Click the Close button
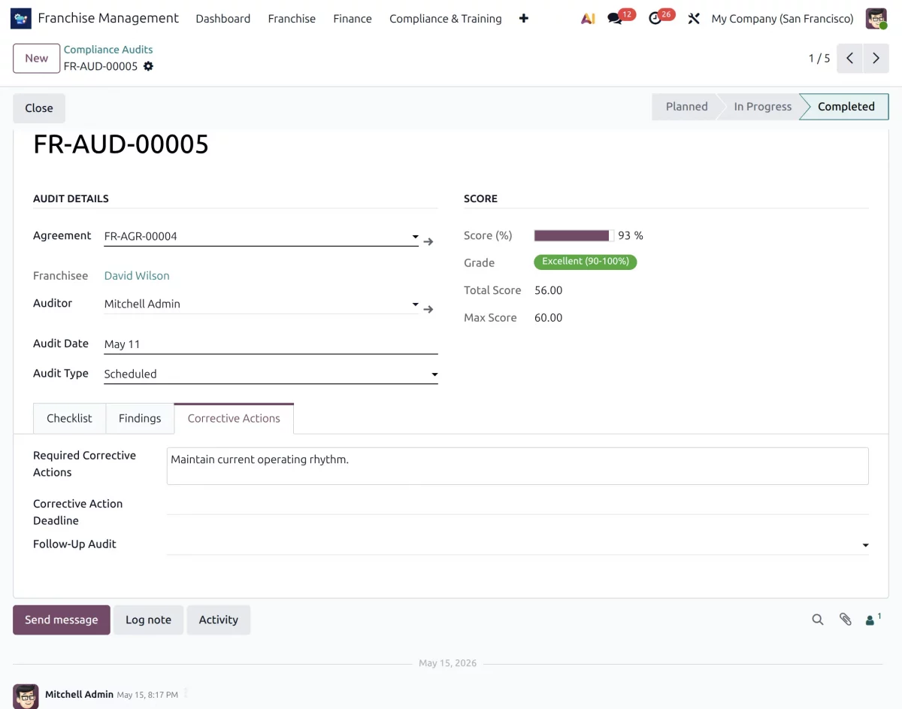 coord(39,108)
